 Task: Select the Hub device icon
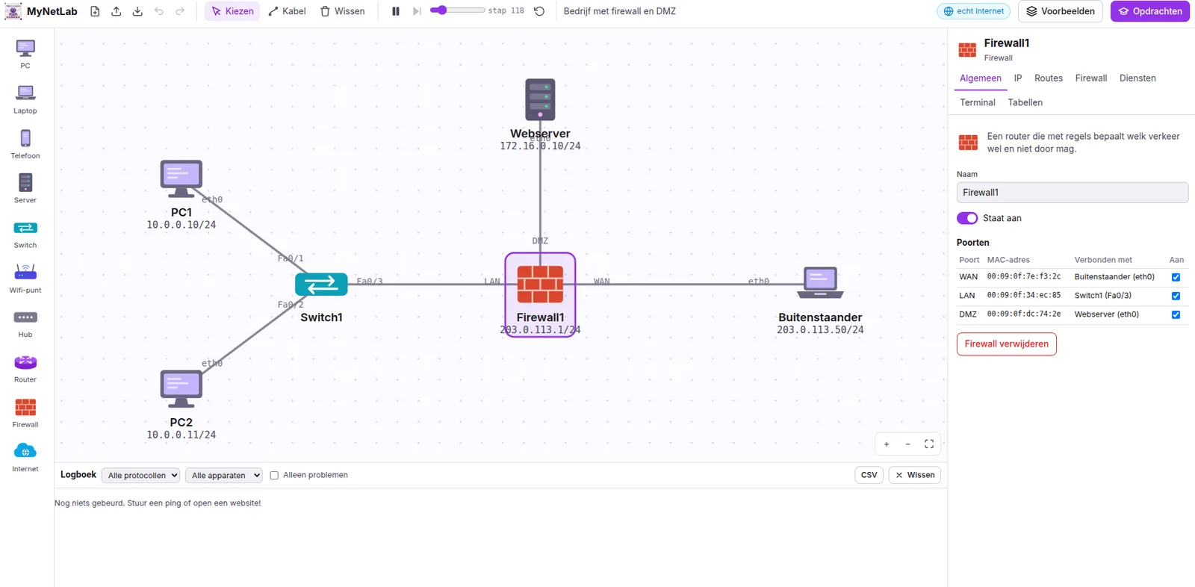click(x=25, y=323)
